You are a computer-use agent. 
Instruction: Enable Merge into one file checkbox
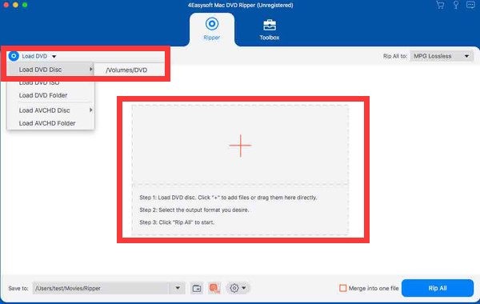coord(343,288)
